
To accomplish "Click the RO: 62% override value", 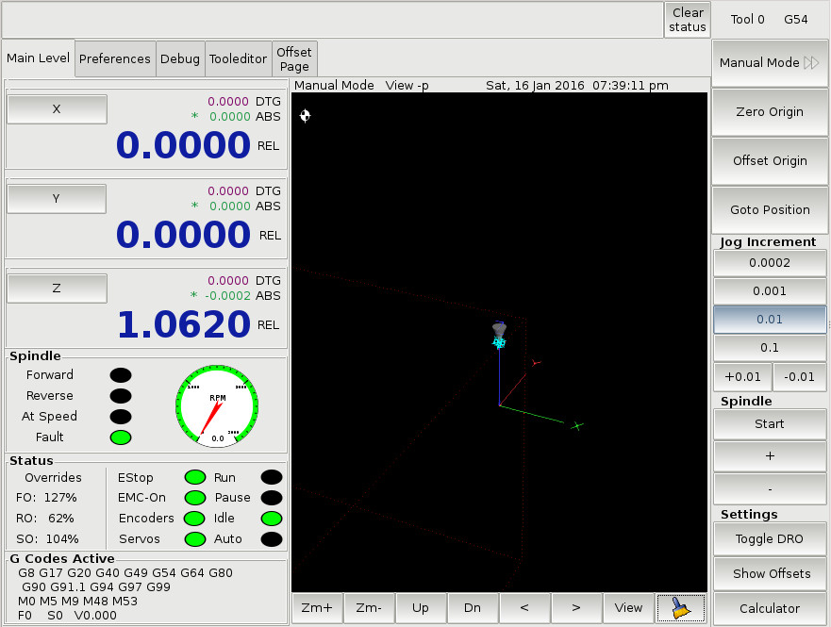I will [45, 519].
